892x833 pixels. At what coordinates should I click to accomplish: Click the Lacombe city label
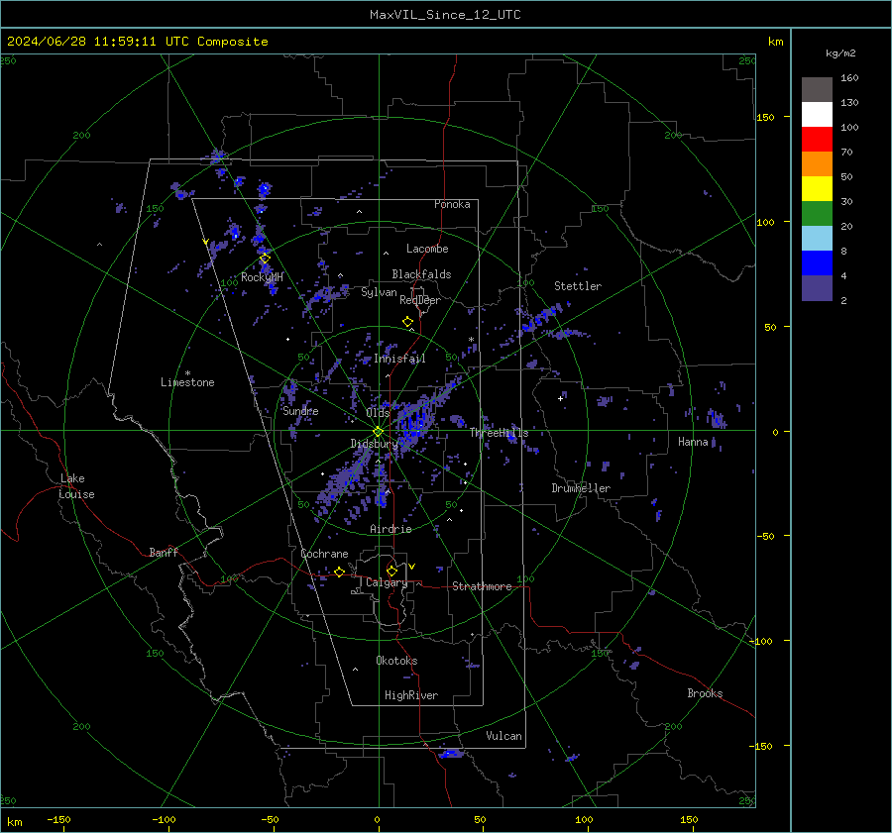pos(427,249)
